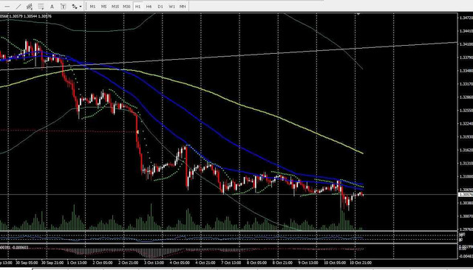This screenshot has height=270, width=473.
Task: Switch chart to H4 timeframe
Action: point(149,7)
